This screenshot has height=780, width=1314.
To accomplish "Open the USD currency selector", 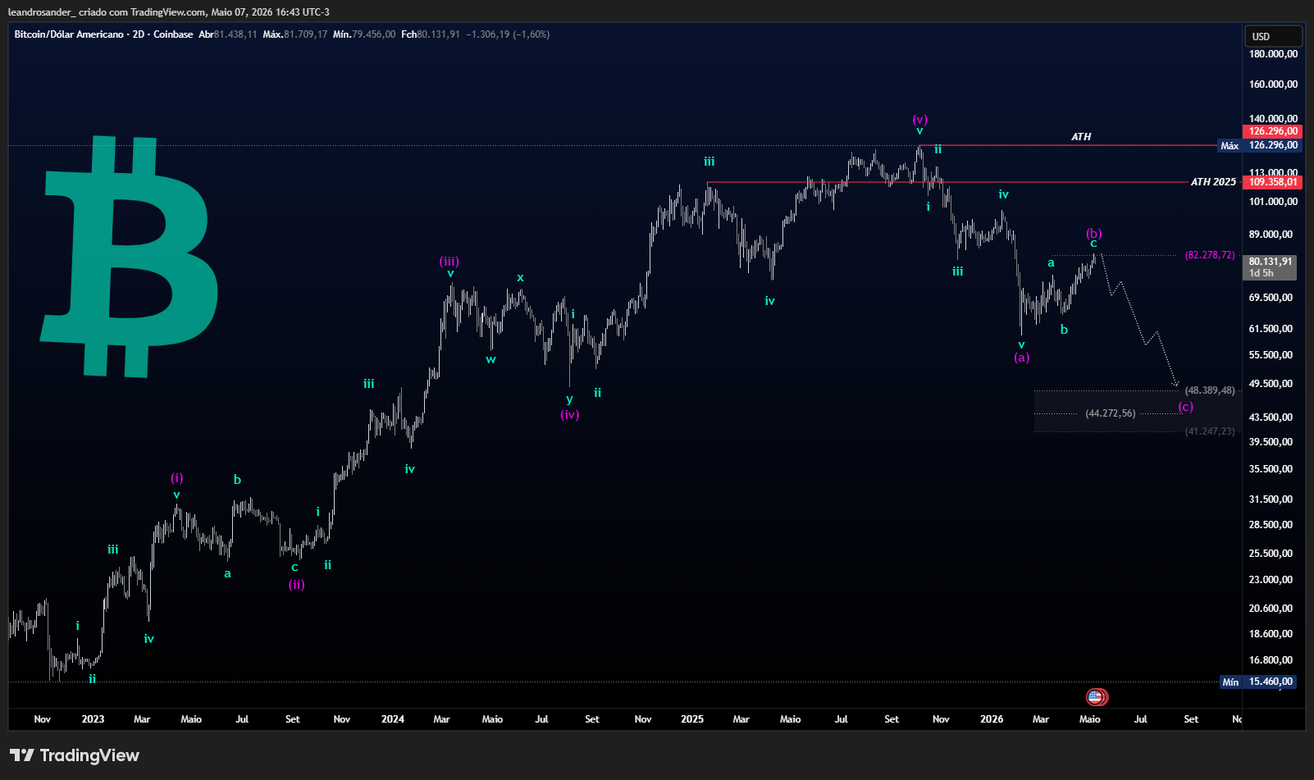I will [x=1272, y=36].
